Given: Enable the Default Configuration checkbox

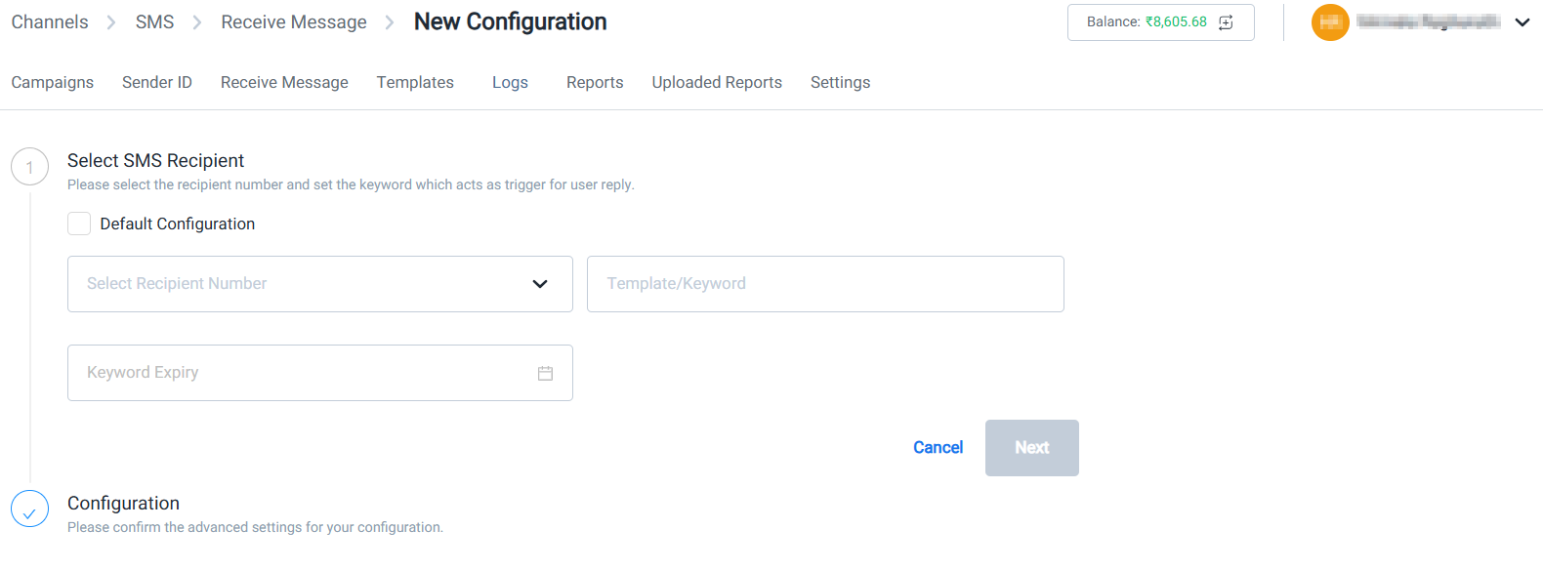Looking at the screenshot, I should point(79,224).
